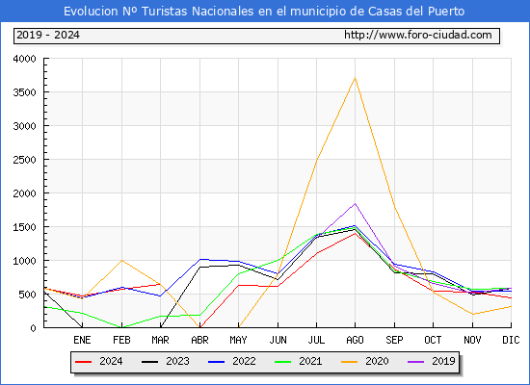Click the JUN month axis label
Screen dimensions: 530x385
pos(278,340)
